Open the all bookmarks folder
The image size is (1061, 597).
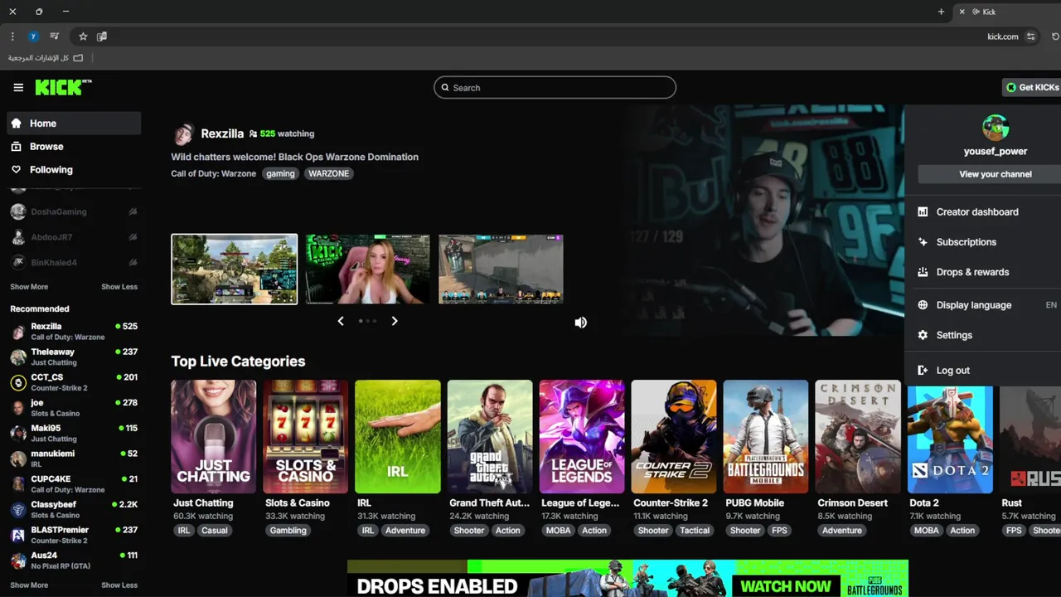(x=46, y=58)
